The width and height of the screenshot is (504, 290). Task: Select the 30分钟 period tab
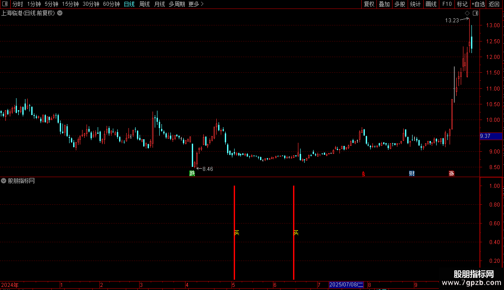click(91, 4)
